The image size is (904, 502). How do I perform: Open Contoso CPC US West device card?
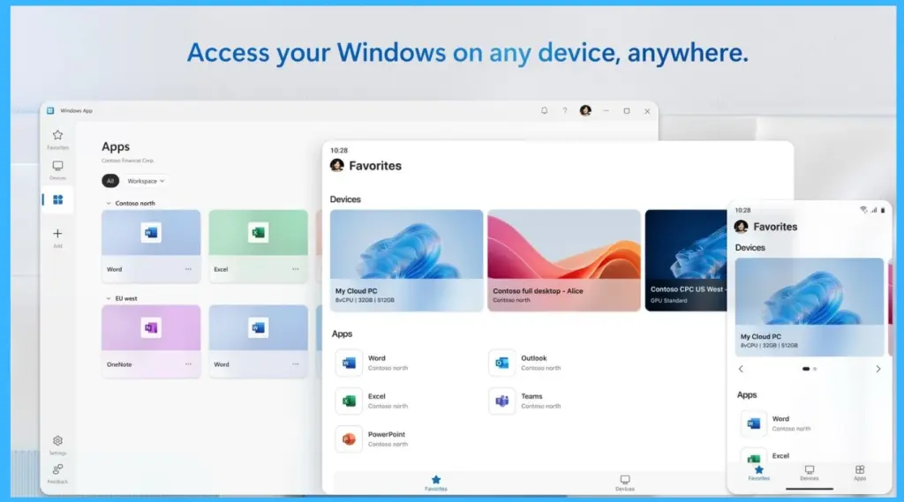tap(686, 260)
